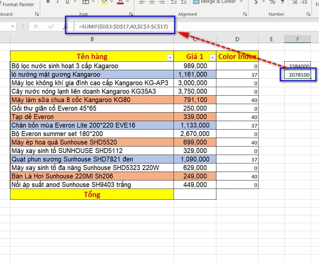Apply the yellow fill color

click(x=104, y=2)
